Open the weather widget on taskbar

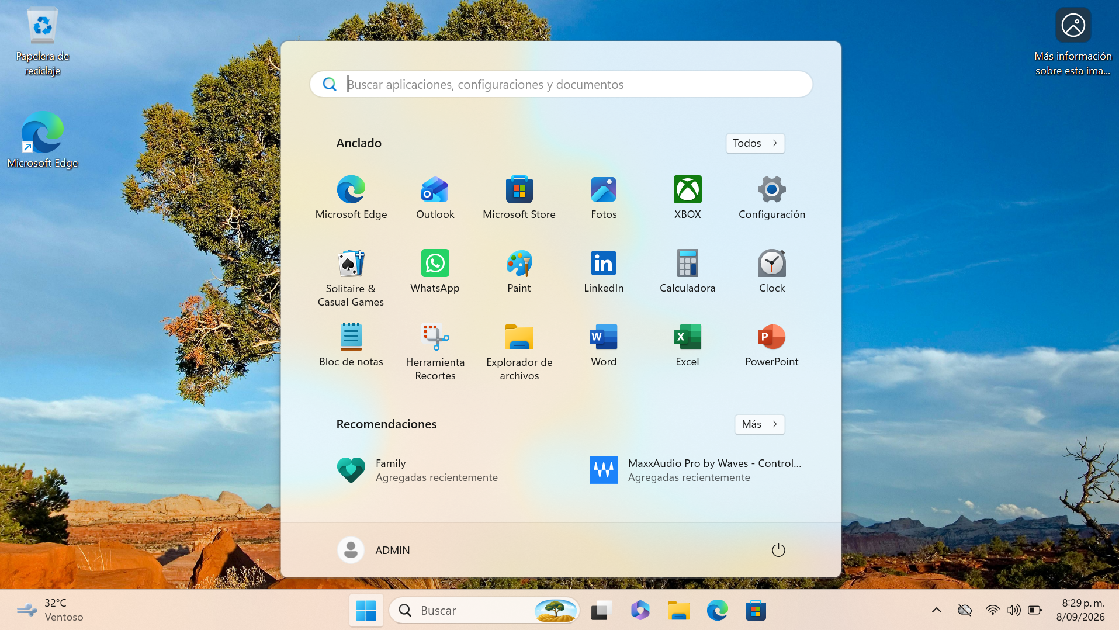(x=50, y=610)
